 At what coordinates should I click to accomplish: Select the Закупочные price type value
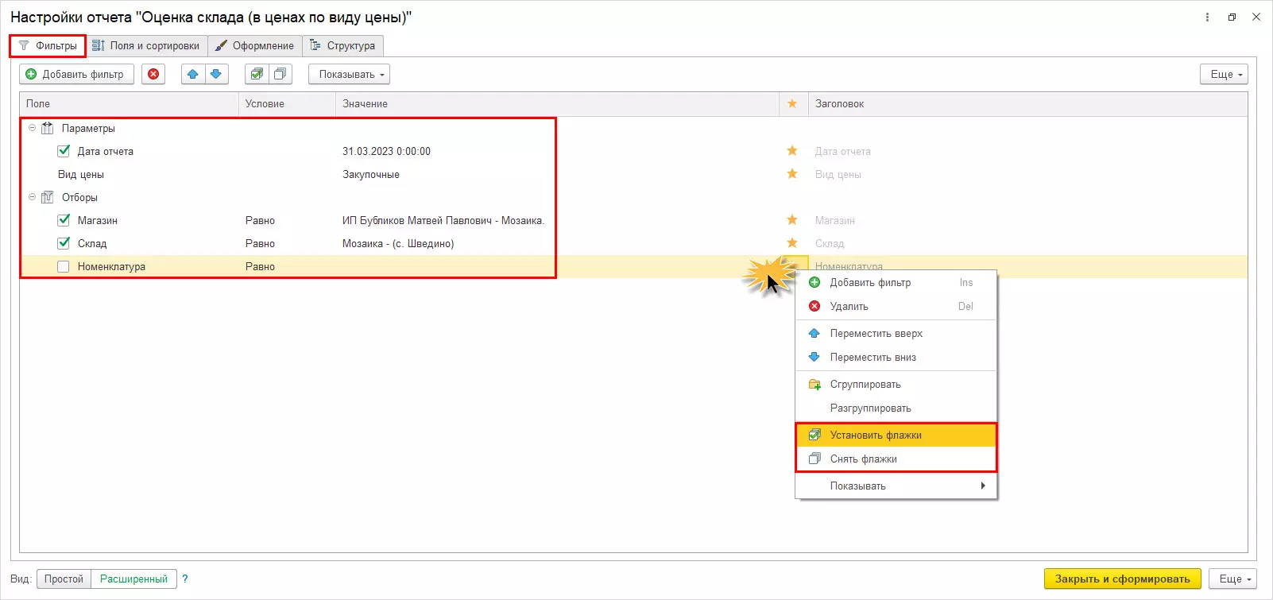pyautogui.click(x=371, y=174)
